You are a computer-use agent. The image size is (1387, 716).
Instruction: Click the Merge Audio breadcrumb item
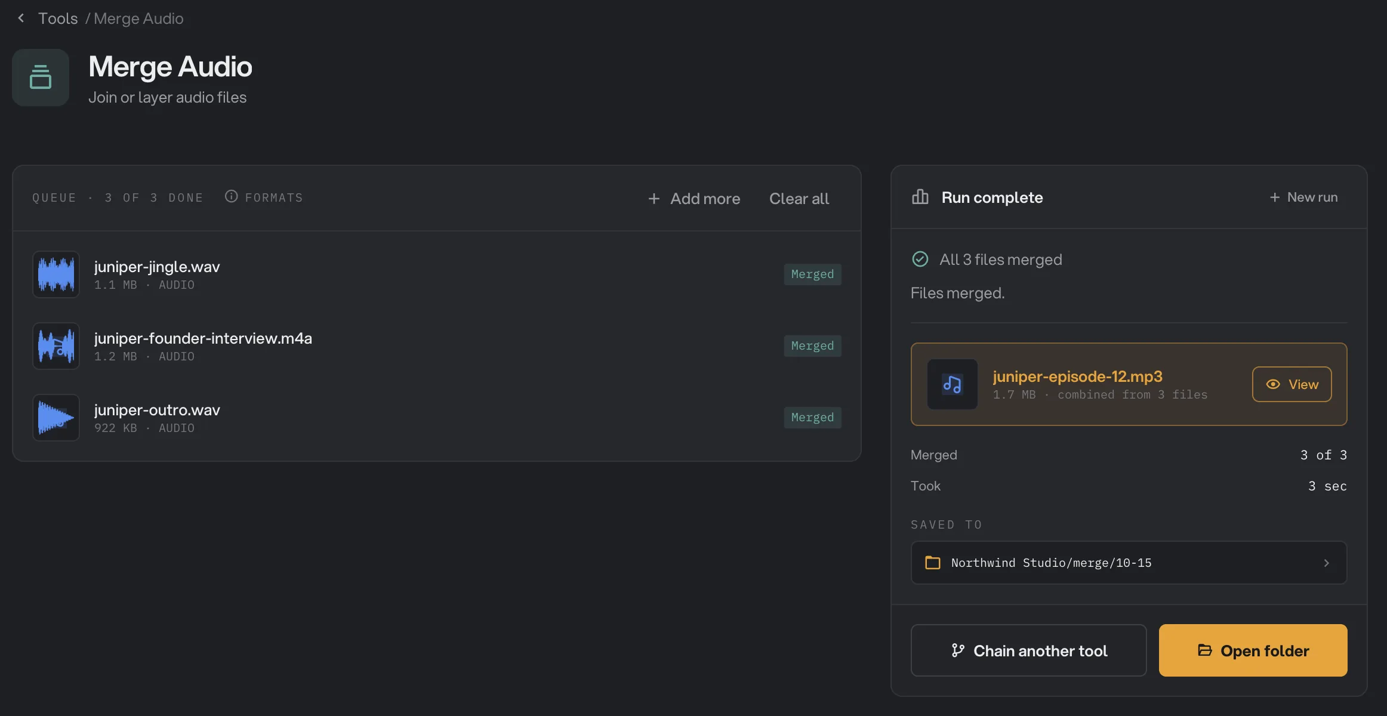138,18
